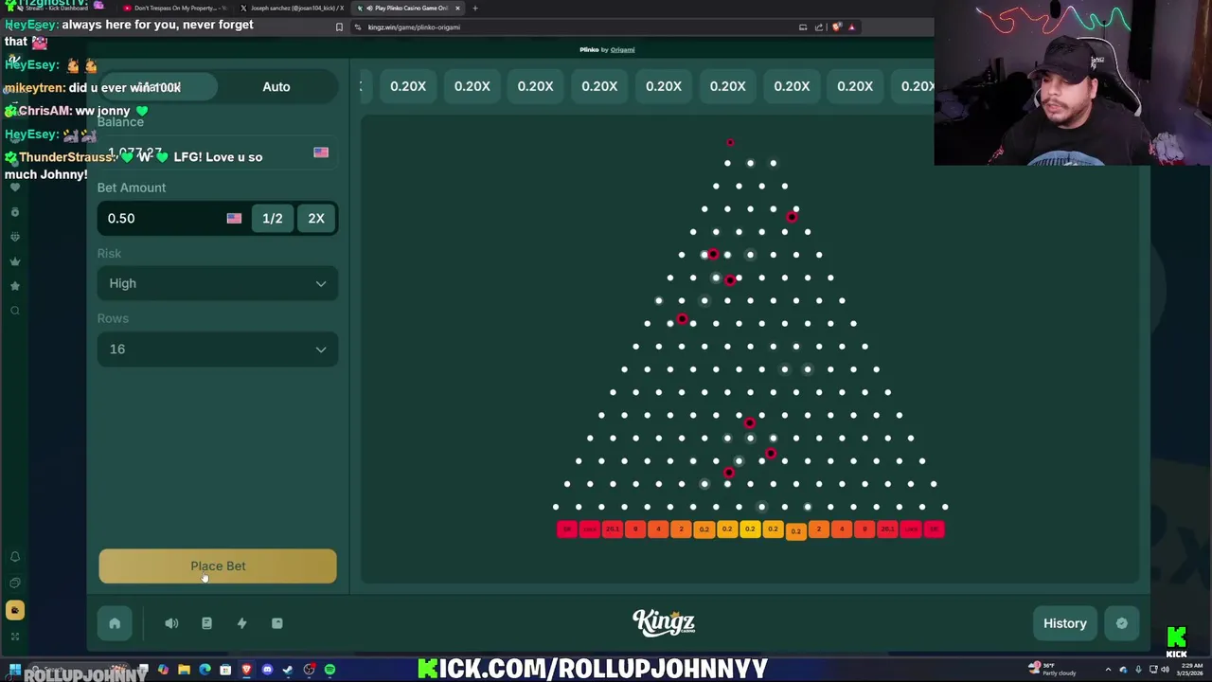1212x682 pixels.
Task: Halve the bet with the 1/2 button
Action: [x=273, y=218]
